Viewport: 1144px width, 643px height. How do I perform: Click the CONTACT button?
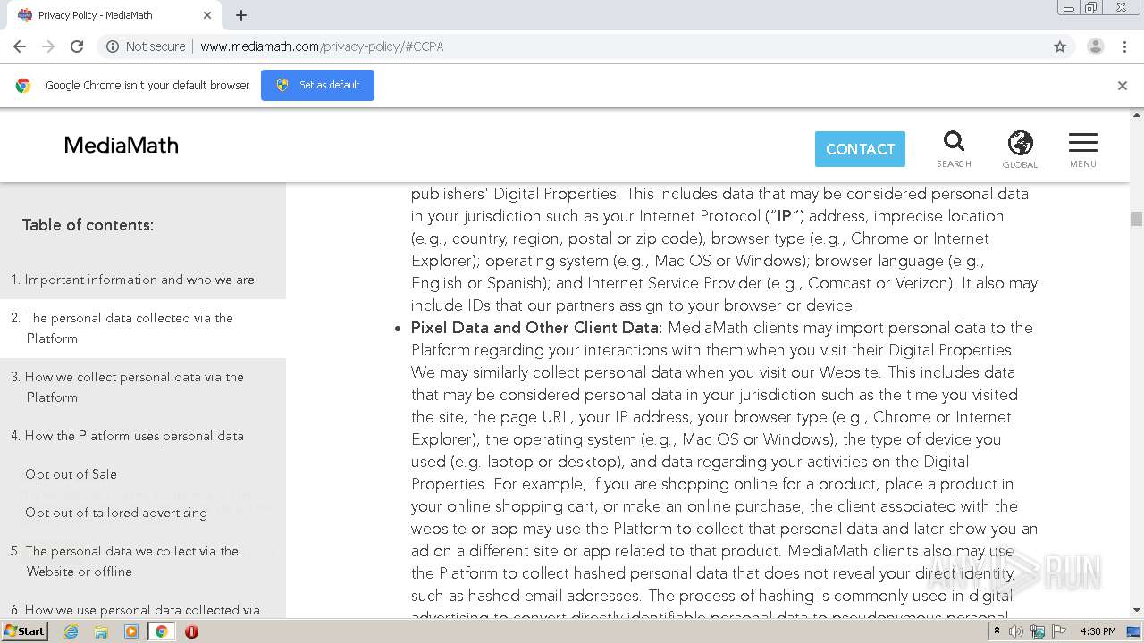point(860,149)
